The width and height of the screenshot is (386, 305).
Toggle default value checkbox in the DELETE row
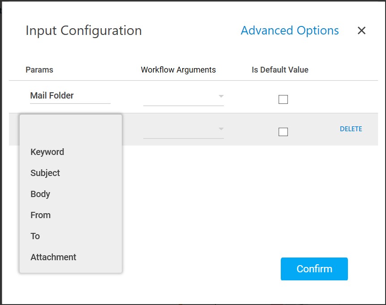pos(283,132)
